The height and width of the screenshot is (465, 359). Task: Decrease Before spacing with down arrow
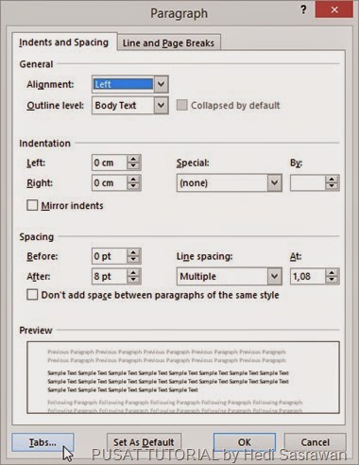[133, 260]
